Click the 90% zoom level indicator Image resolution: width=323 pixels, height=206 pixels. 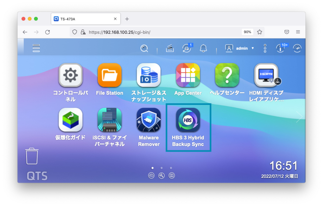247,32
